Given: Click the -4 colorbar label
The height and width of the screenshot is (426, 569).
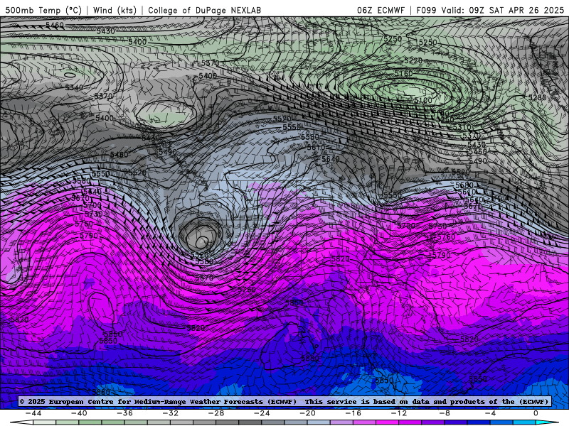Looking at the screenshot, I should [x=491, y=413].
